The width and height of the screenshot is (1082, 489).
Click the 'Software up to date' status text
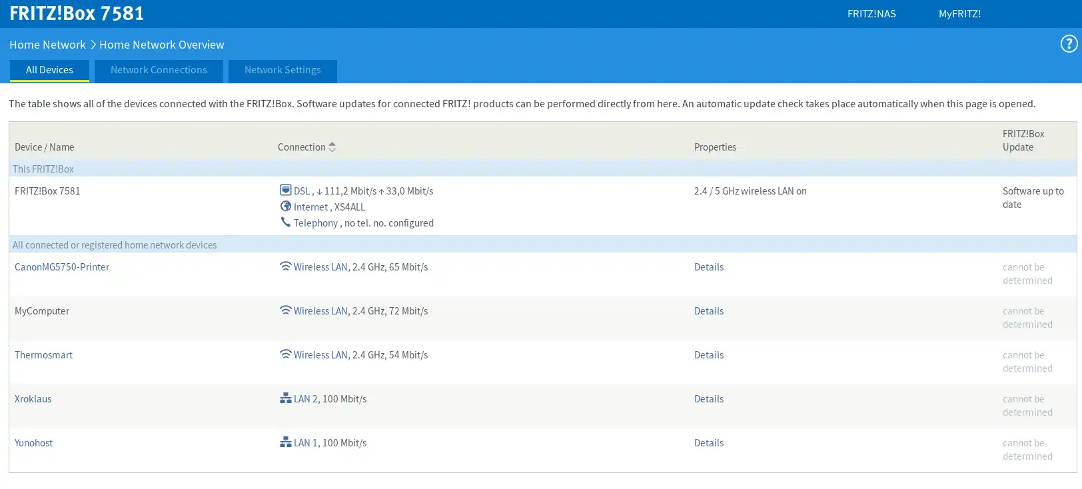[x=1033, y=198]
